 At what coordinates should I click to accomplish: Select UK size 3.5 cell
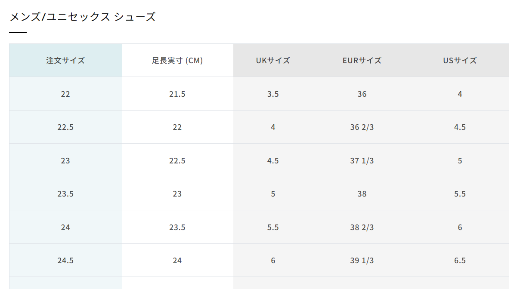(x=273, y=94)
